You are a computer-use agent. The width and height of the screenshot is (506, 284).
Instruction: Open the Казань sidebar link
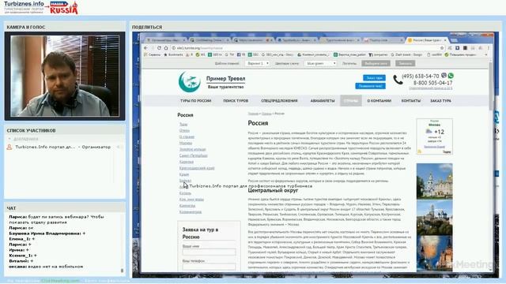185,193
